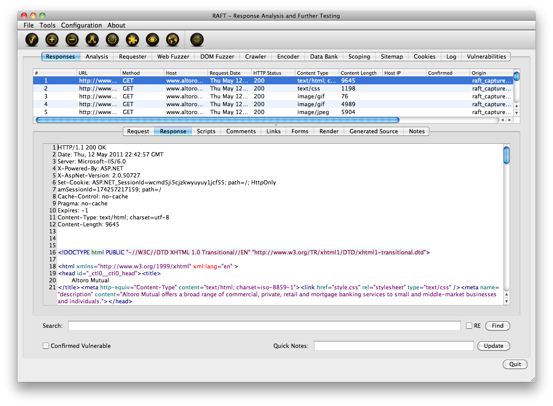Check the Confirmed Vulnerable checkbox
Image resolution: width=553 pixels, height=406 pixels.
[46, 346]
